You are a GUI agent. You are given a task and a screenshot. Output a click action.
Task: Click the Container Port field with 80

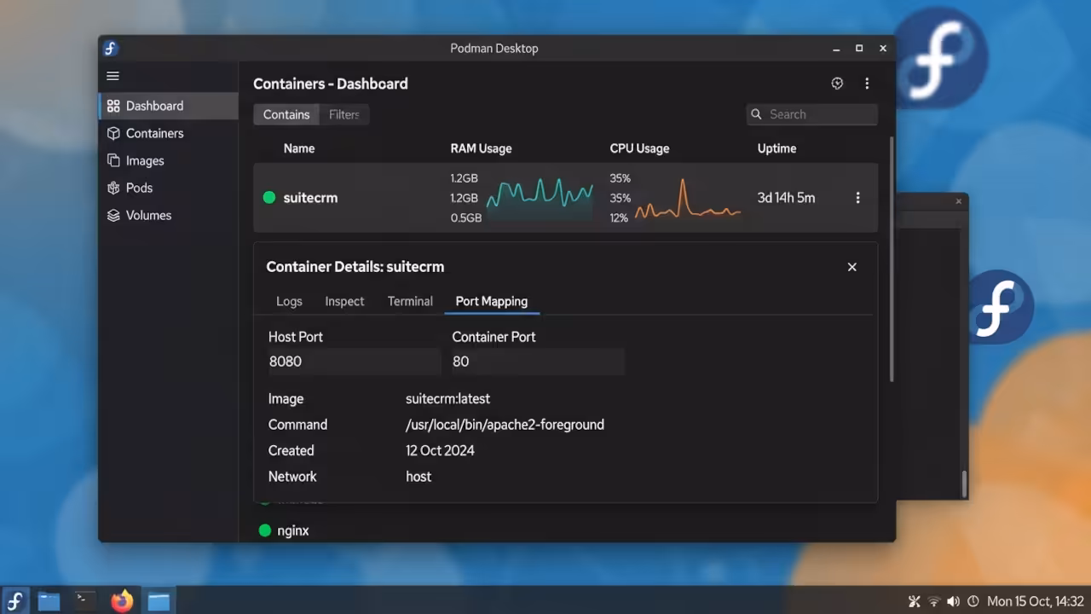tap(538, 362)
